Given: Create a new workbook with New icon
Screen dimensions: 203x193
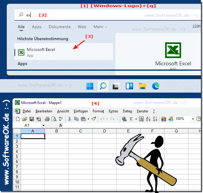Looking at the screenshot, I should [18, 119].
